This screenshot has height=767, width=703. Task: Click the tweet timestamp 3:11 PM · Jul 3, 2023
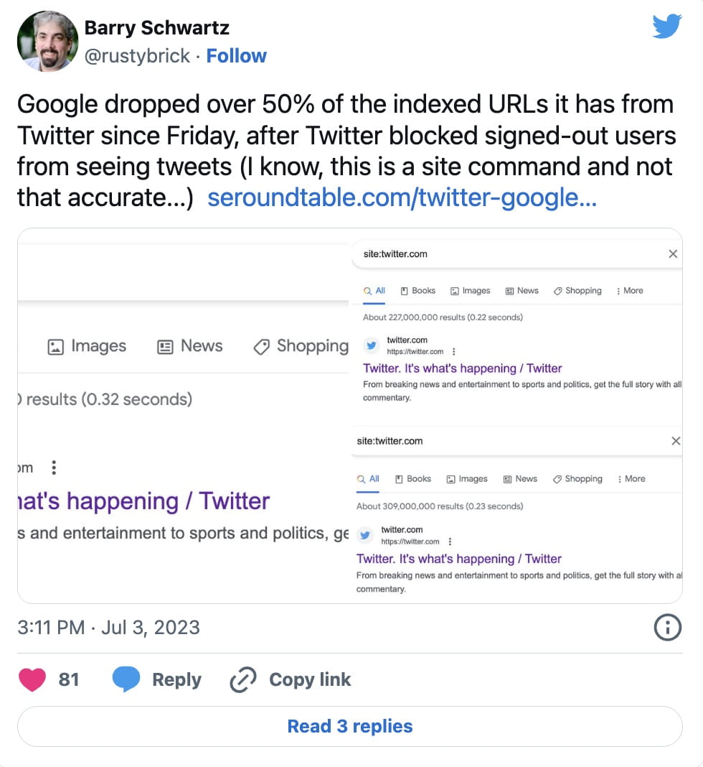(x=108, y=627)
